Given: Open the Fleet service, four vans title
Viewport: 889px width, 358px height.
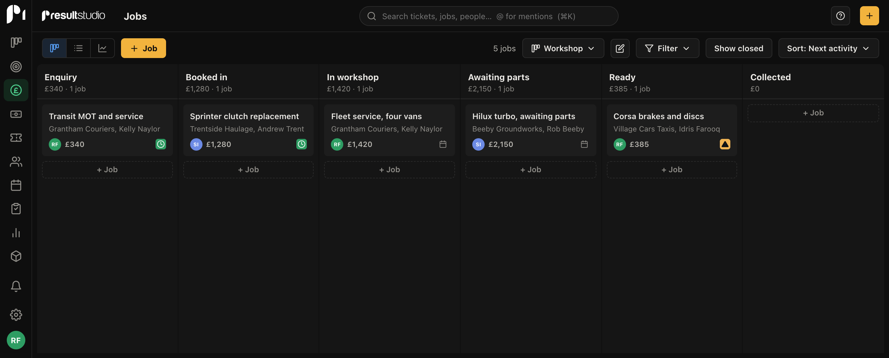Looking at the screenshot, I should coord(376,116).
